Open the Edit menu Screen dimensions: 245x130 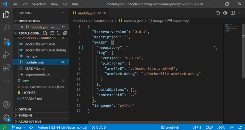point(24,4)
